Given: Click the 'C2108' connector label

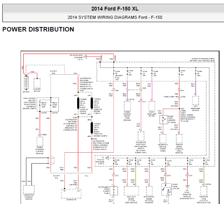Looking at the screenshot, I should [183, 97].
